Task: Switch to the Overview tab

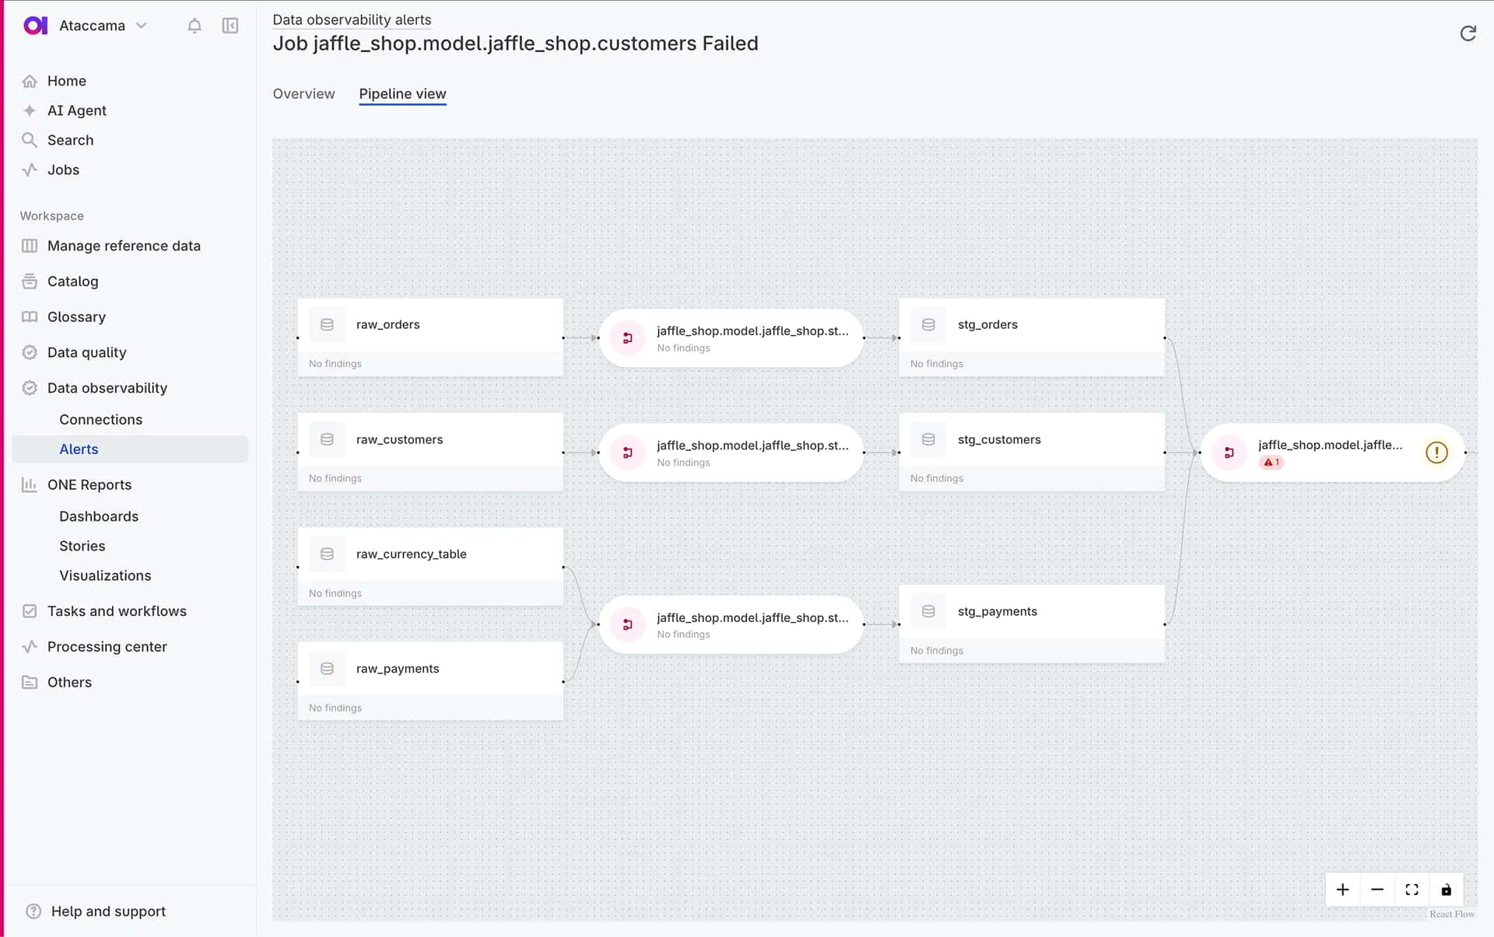Action: [x=303, y=94]
